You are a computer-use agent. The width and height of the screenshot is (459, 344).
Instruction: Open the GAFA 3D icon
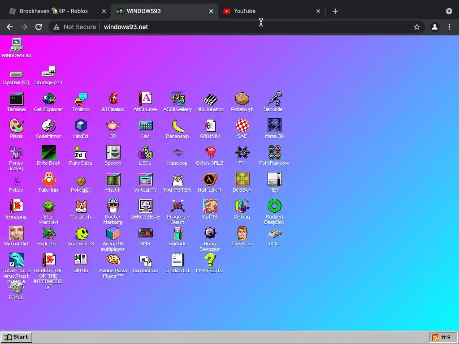(242, 236)
